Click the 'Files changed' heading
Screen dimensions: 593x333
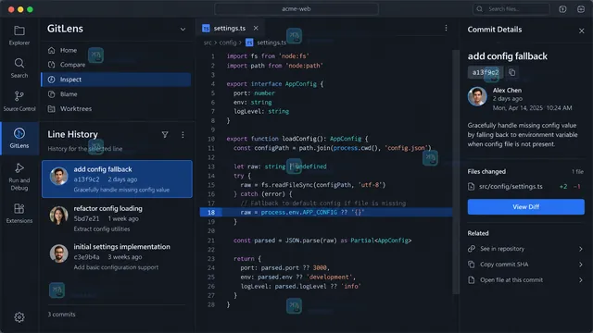click(x=486, y=171)
